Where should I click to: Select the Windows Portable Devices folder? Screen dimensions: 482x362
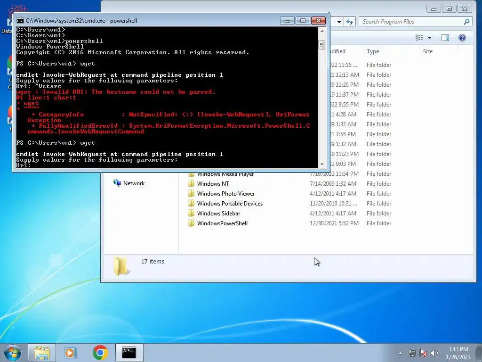(230, 204)
